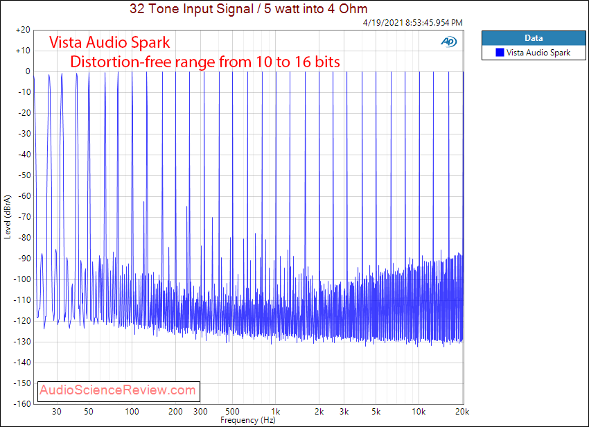The height and width of the screenshot is (427, 589).
Task: Click the -160 y-axis tick label
Action: pyautogui.click(x=21, y=404)
